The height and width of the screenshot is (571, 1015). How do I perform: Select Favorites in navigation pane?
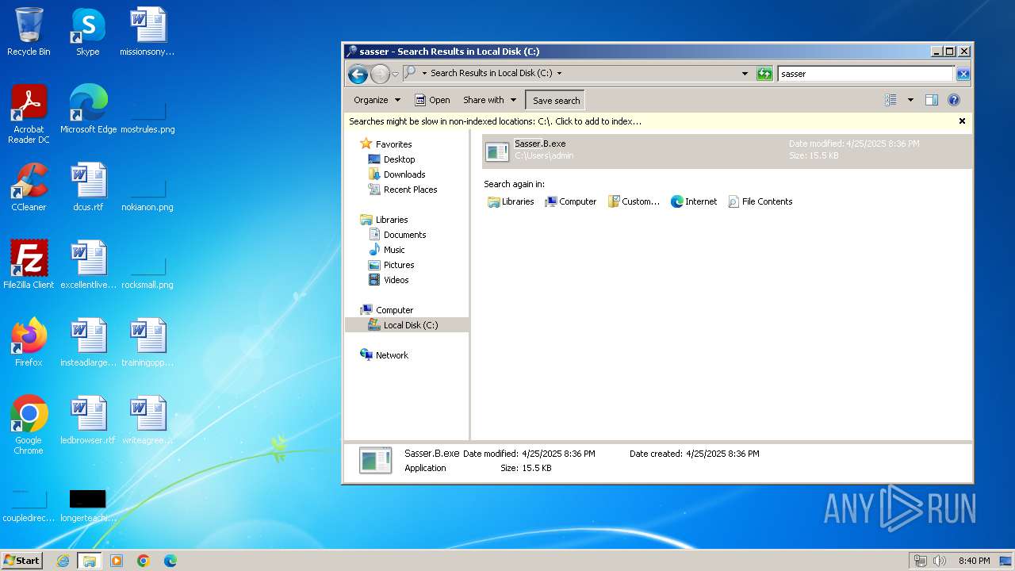pyautogui.click(x=386, y=144)
